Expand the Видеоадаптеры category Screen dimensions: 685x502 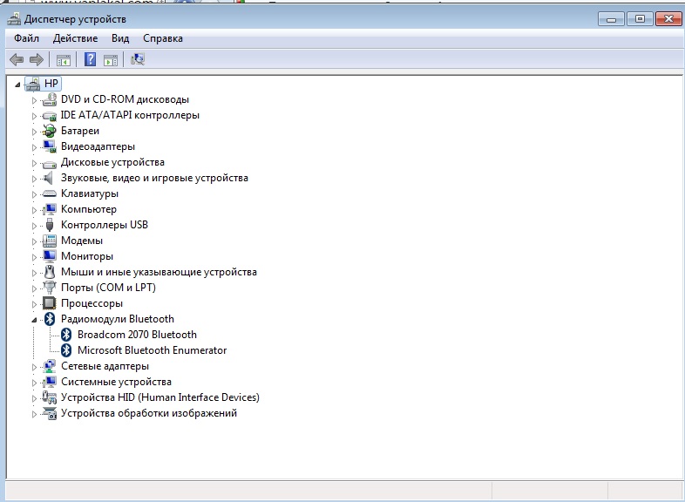click(x=35, y=146)
